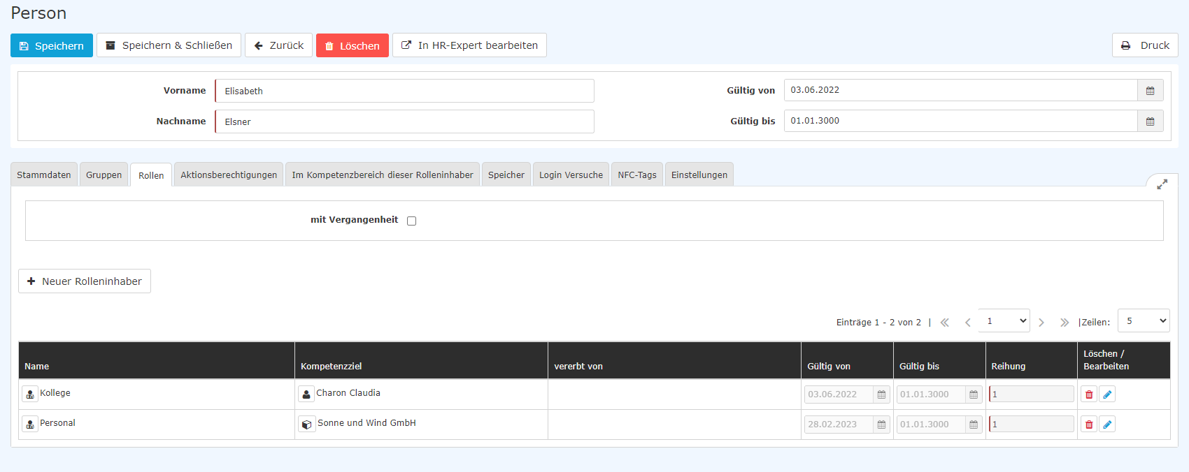
Task: Open Gültig von calendar in Kollege row
Action: 881,394
